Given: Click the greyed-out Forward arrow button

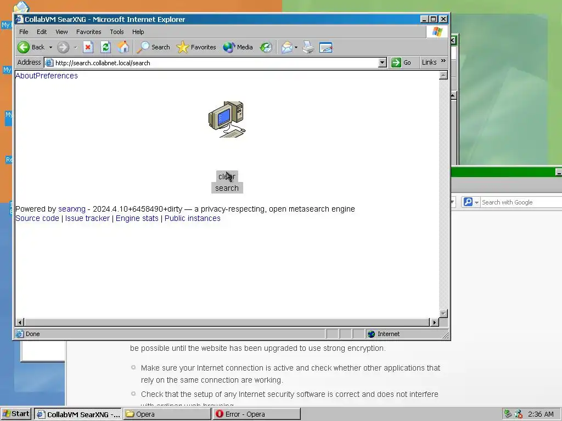Looking at the screenshot, I should click(63, 47).
